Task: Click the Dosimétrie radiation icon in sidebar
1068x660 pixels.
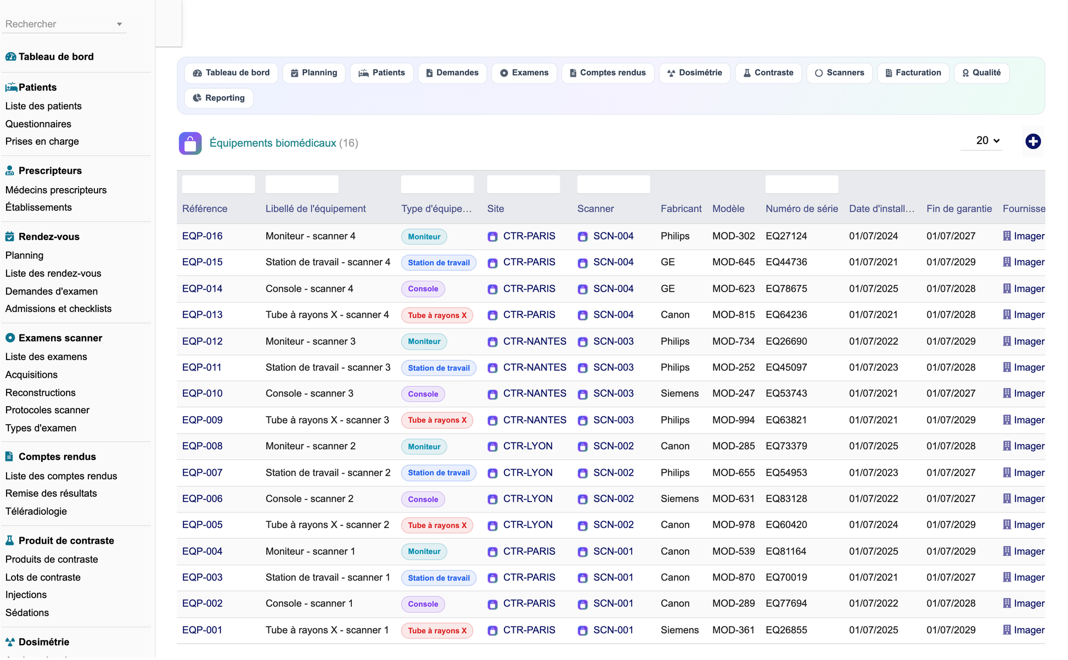Action: click(10, 642)
